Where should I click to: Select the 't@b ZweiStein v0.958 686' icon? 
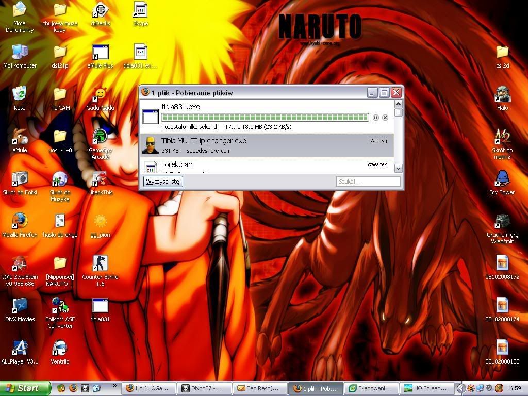[x=20, y=271]
